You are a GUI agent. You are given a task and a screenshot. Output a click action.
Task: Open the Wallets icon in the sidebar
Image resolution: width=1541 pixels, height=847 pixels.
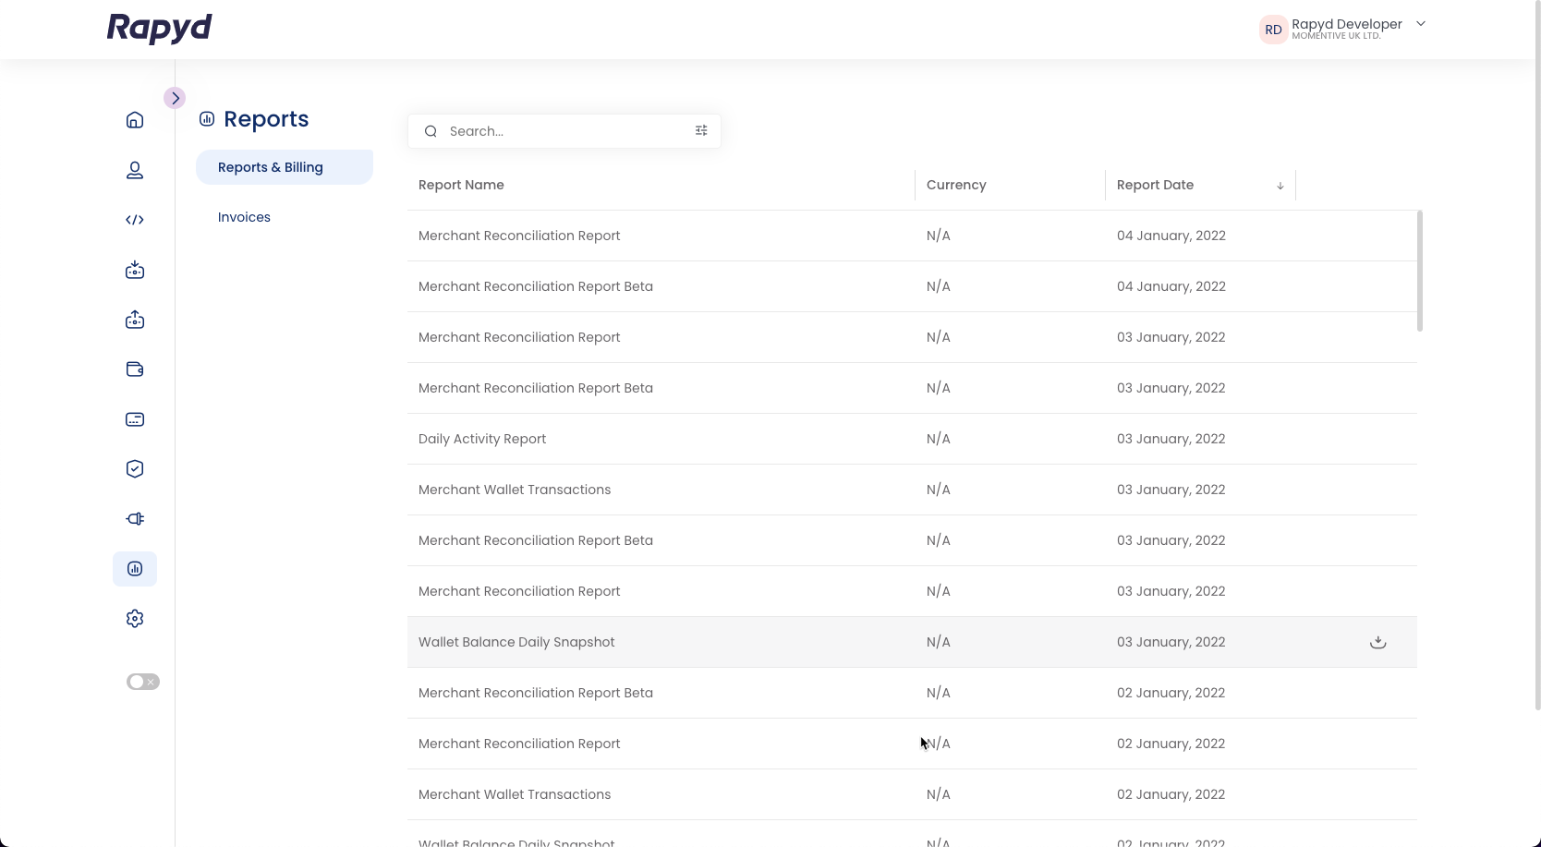[x=135, y=369]
